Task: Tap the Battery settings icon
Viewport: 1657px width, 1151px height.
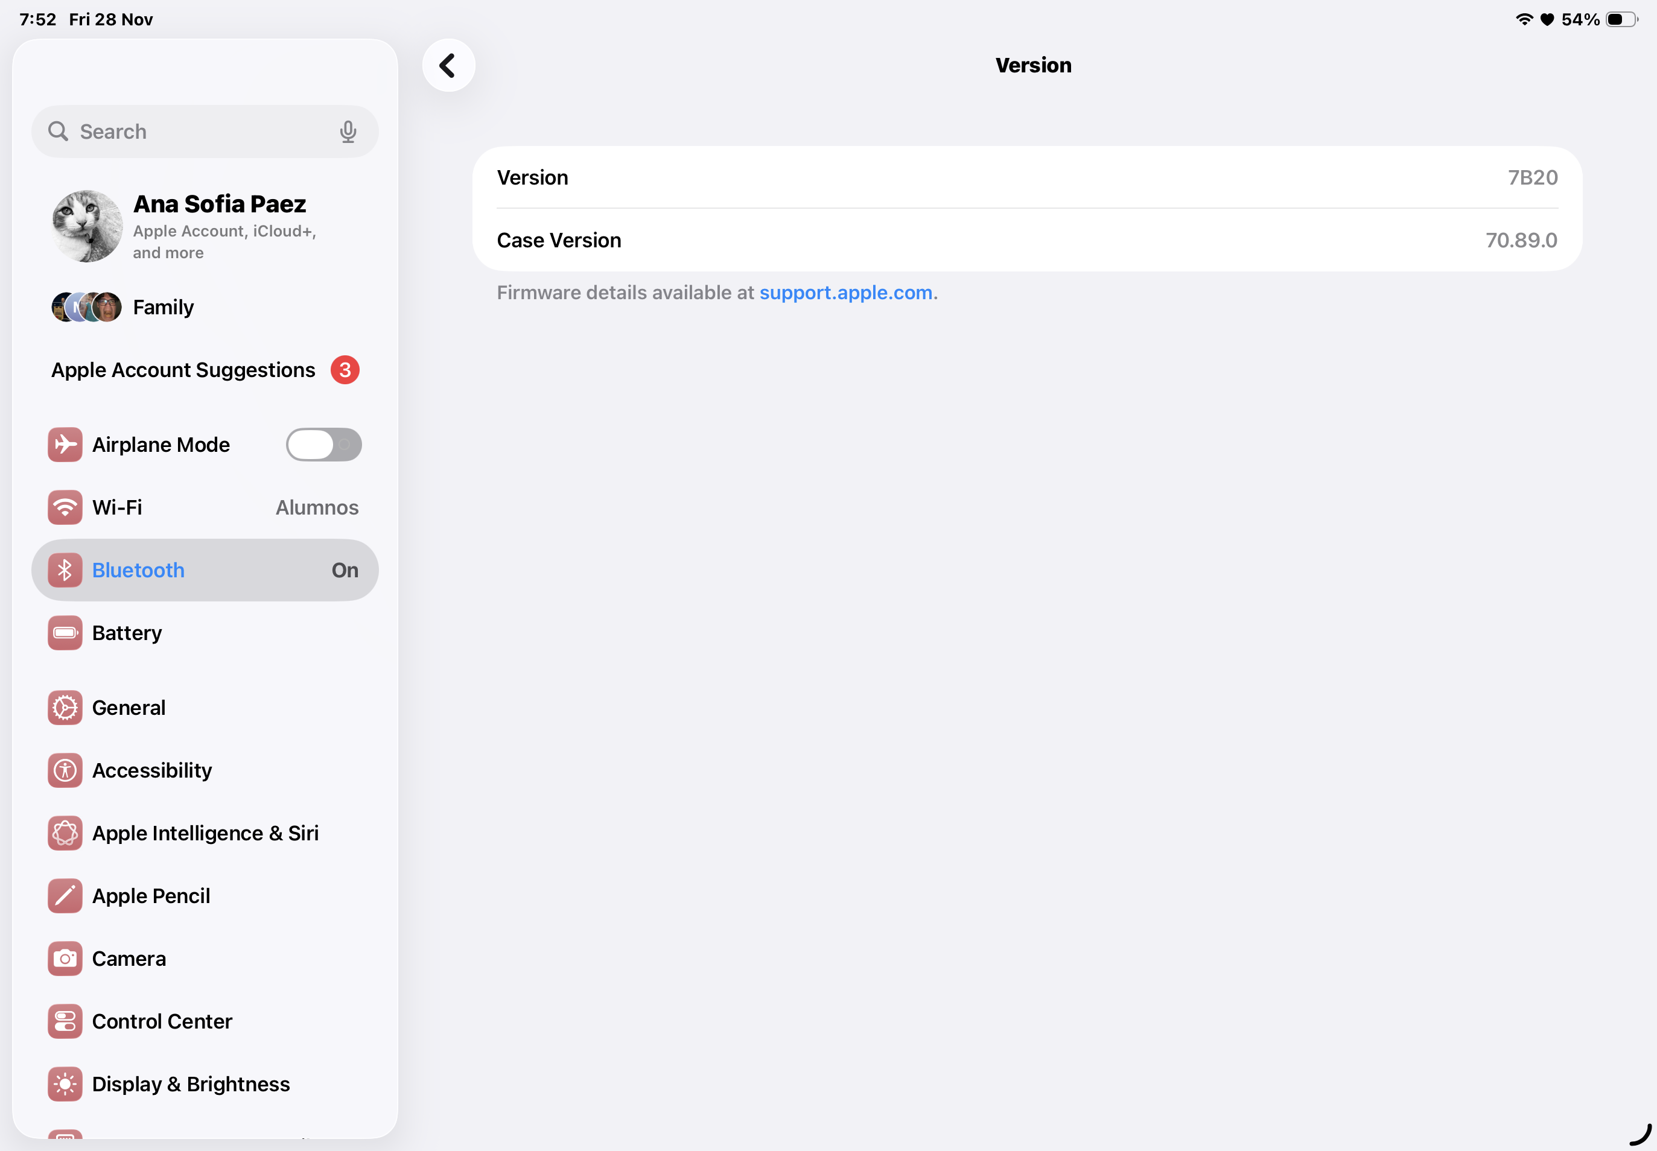Action: click(x=65, y=632)
